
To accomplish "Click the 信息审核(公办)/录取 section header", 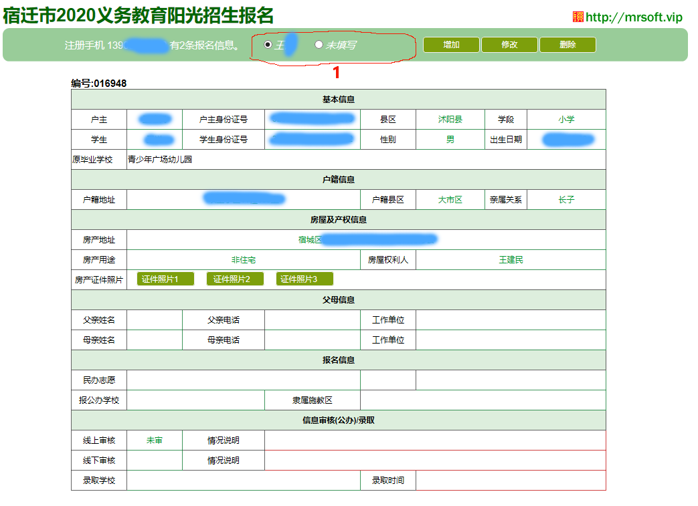I will 339,420.
